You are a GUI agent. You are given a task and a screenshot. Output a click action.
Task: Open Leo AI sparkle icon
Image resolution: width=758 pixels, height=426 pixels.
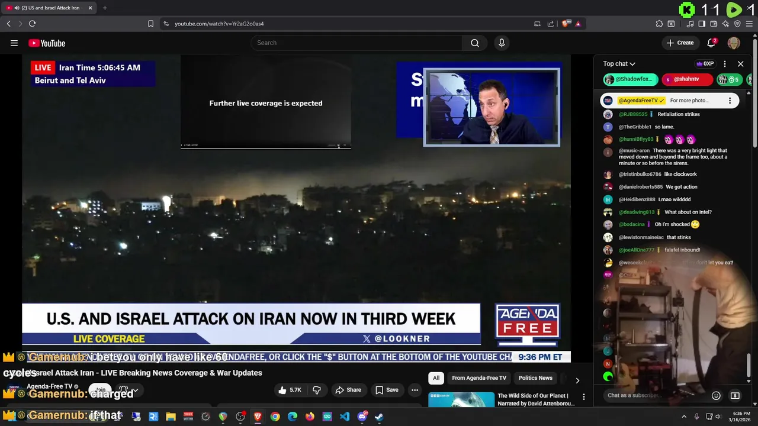(725, 24)
